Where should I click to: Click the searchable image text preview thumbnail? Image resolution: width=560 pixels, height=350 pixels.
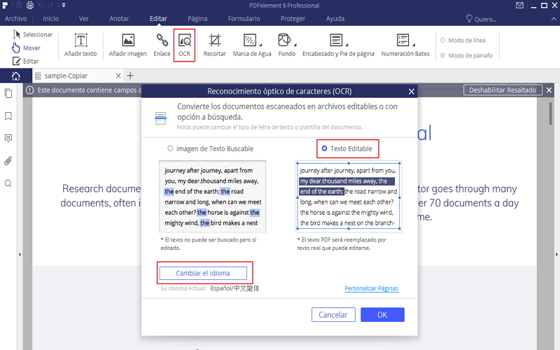[x=213, y=197]
